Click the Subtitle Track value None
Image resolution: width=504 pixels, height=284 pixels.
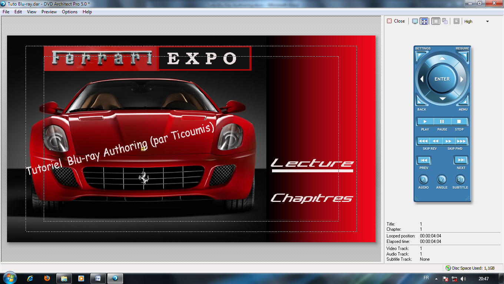425,259
